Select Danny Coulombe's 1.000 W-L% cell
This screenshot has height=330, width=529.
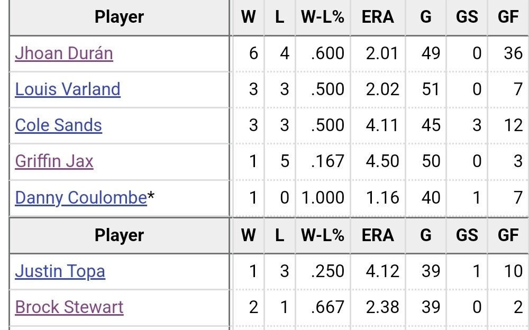323,197
